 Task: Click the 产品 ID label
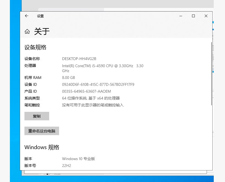[30, 91]
